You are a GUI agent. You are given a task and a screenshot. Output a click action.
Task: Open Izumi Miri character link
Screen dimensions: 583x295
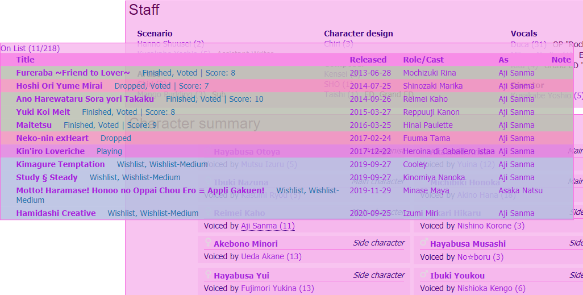click(421, 213)
